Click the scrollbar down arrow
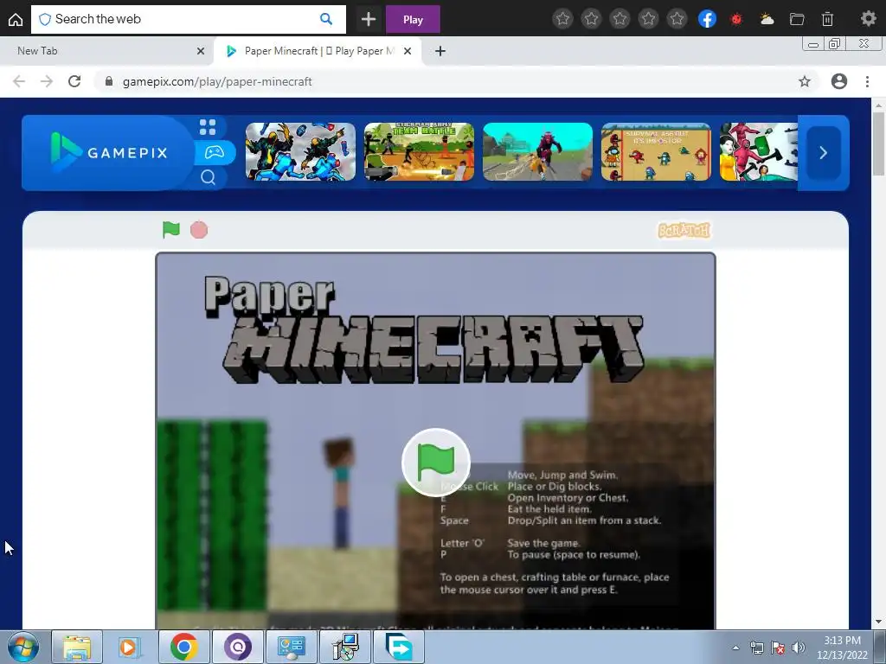The width and height of the screenshot is (886, 664). click(x=878, y=622)
